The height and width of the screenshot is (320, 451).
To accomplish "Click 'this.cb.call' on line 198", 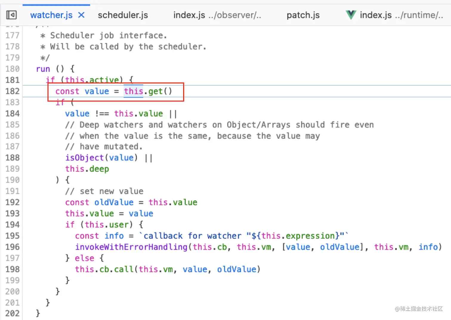I will click(x=104, y=269).
